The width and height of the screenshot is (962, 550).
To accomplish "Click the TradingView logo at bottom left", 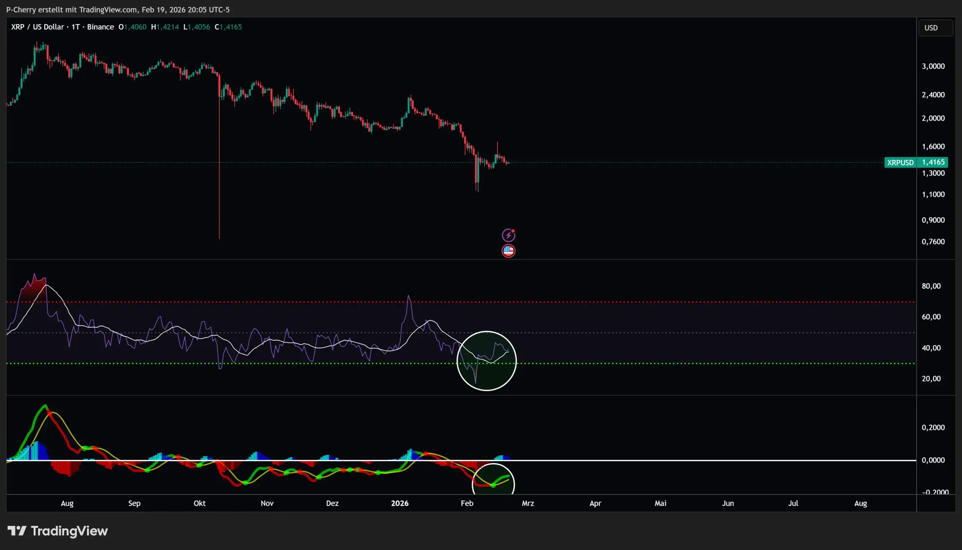I will (58, 531).
